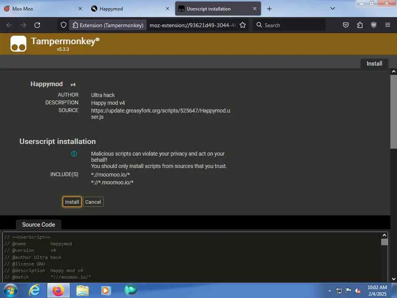Switch to the Happymod tab
Screen dimensions: 397x298
point(130,9)
